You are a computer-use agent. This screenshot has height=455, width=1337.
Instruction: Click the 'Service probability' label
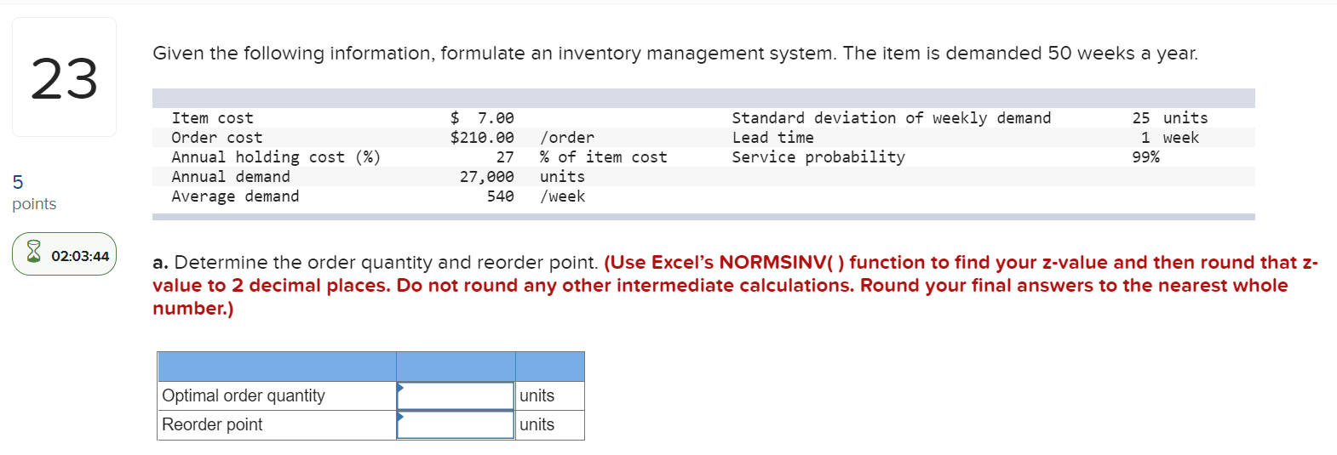click(x=818, y=157)
